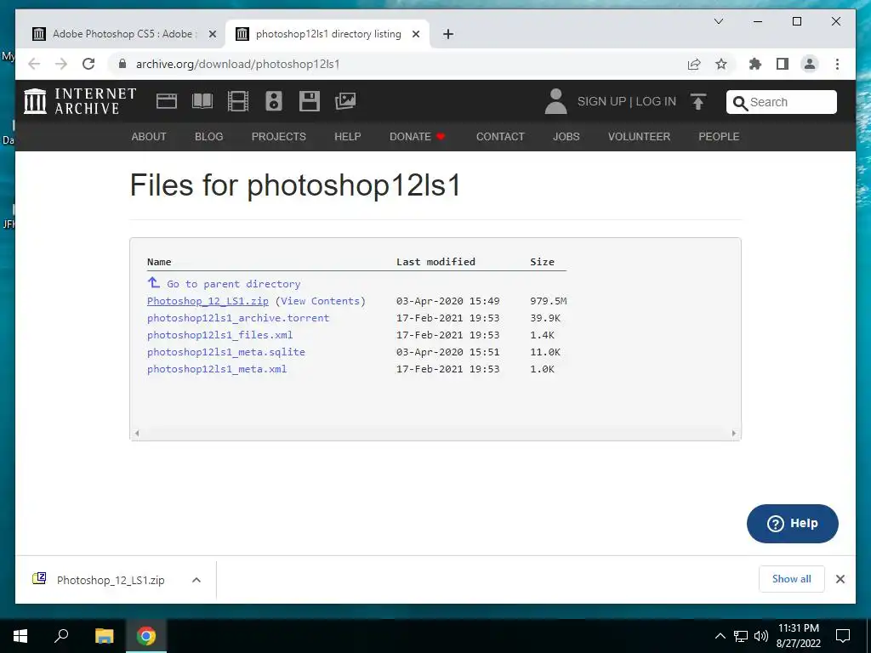The height and width of the screenshot is (653, 871).
Task: Open the Web archive icon in navbar
Action: click(167, 101)
